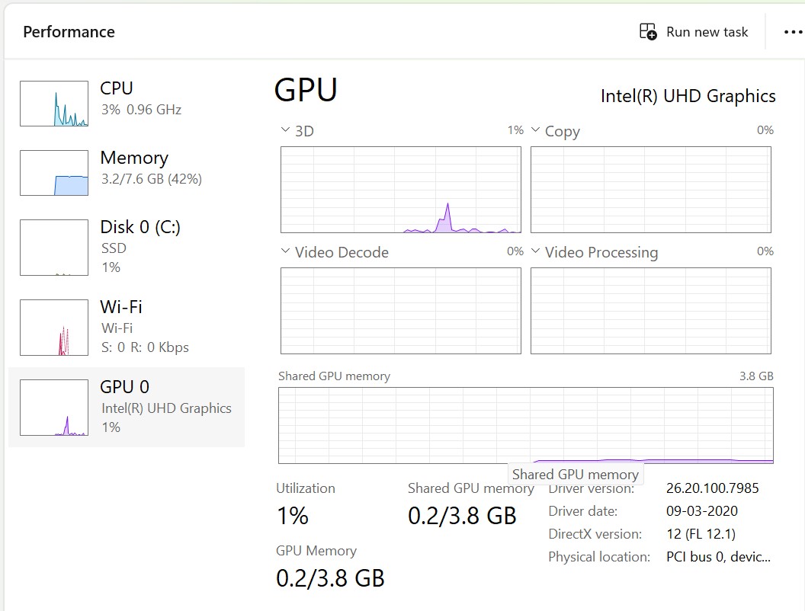The height and width of the screenshot is (611, 805).
Task: Open the 3D graph engine dropdown
Action: (286, 131)
